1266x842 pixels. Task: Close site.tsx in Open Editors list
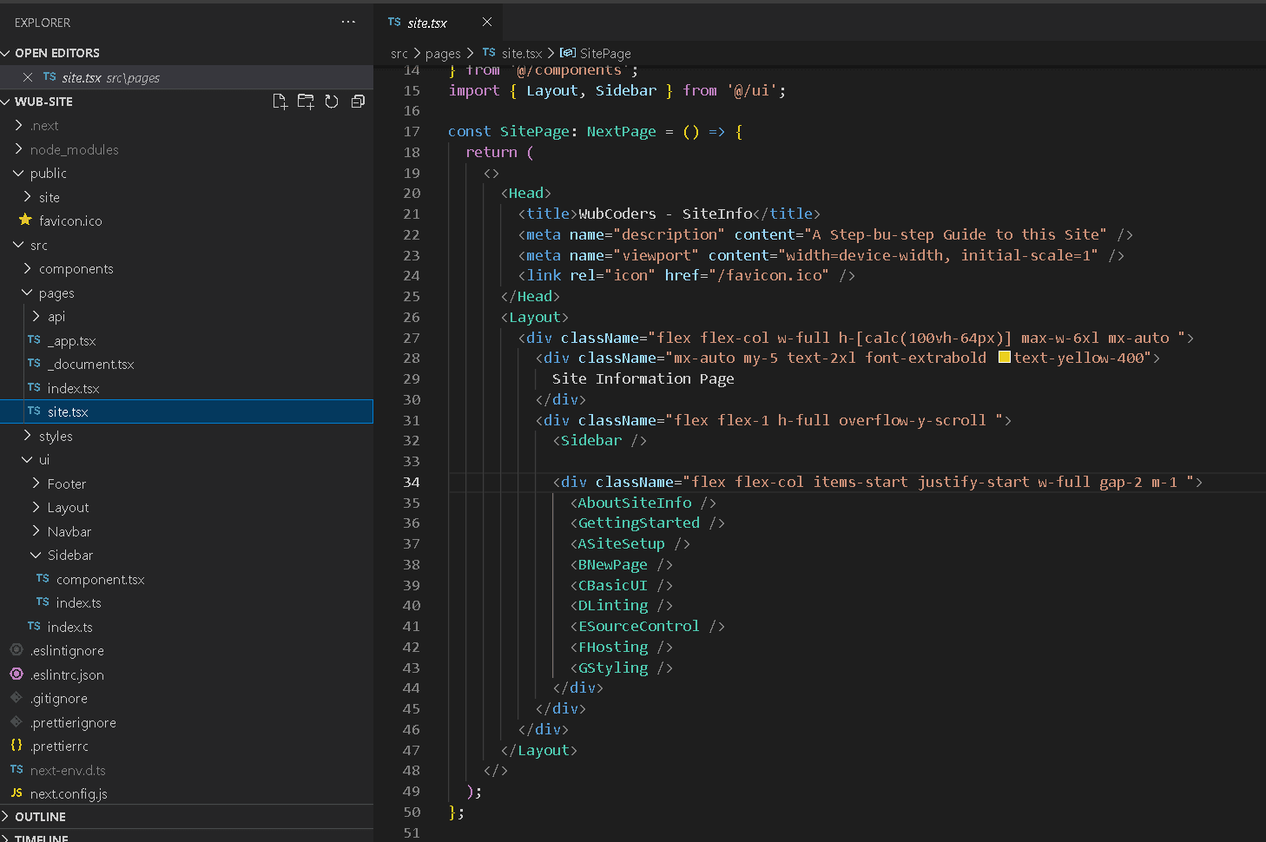point(28,77)
